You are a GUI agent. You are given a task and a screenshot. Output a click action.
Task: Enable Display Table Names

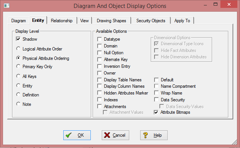coord(99,80)
